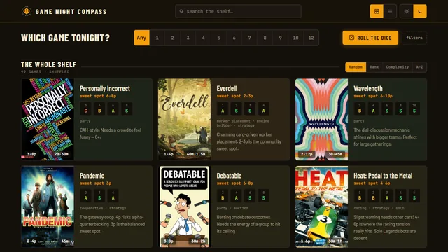Expand the filters panel
Viewport: 448px width, 252px height.
414,38
